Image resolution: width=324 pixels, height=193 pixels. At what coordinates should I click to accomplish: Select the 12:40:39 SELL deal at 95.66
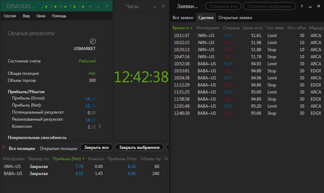[247, 113]
